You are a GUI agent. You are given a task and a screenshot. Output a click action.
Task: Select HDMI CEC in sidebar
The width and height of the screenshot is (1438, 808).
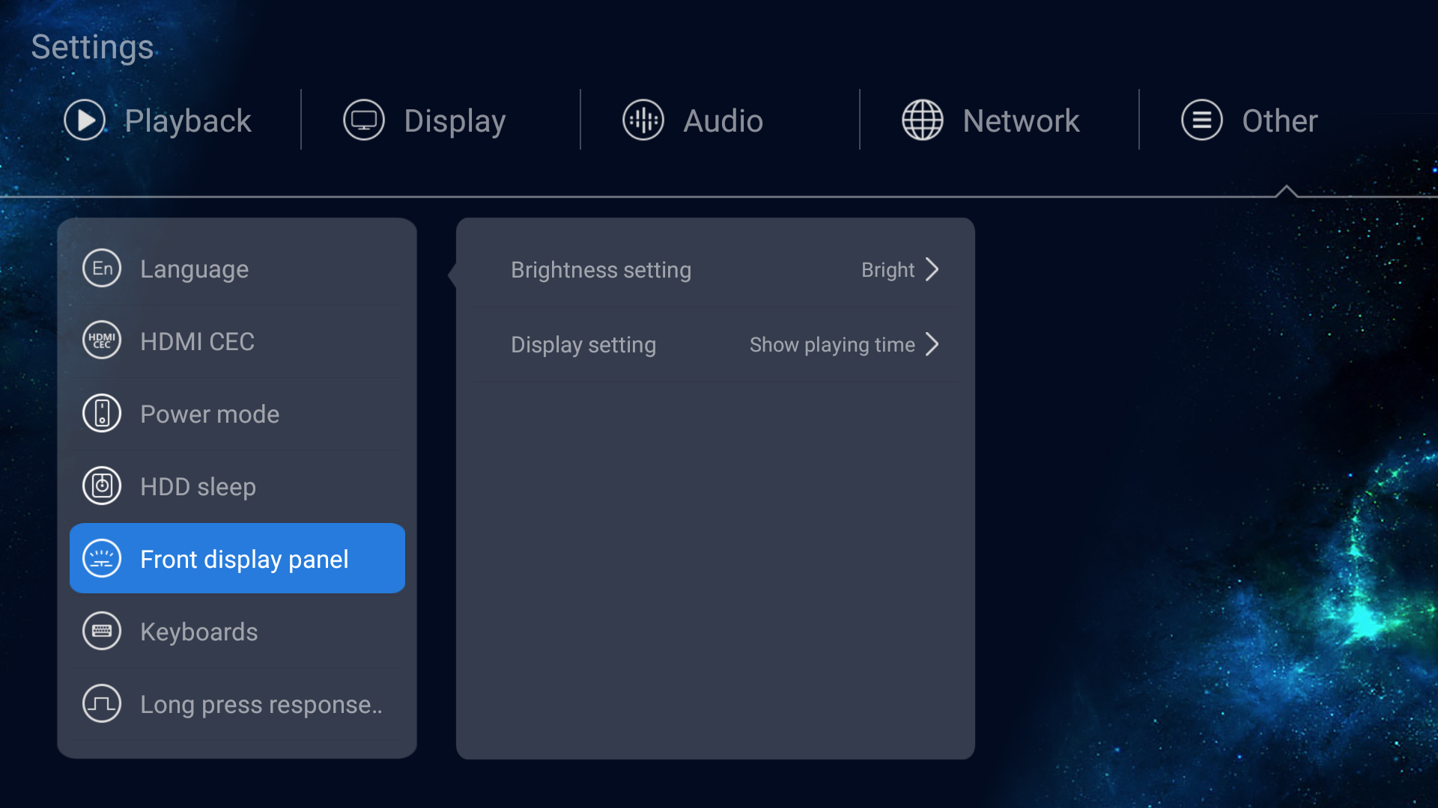click(x=237, y=341)
